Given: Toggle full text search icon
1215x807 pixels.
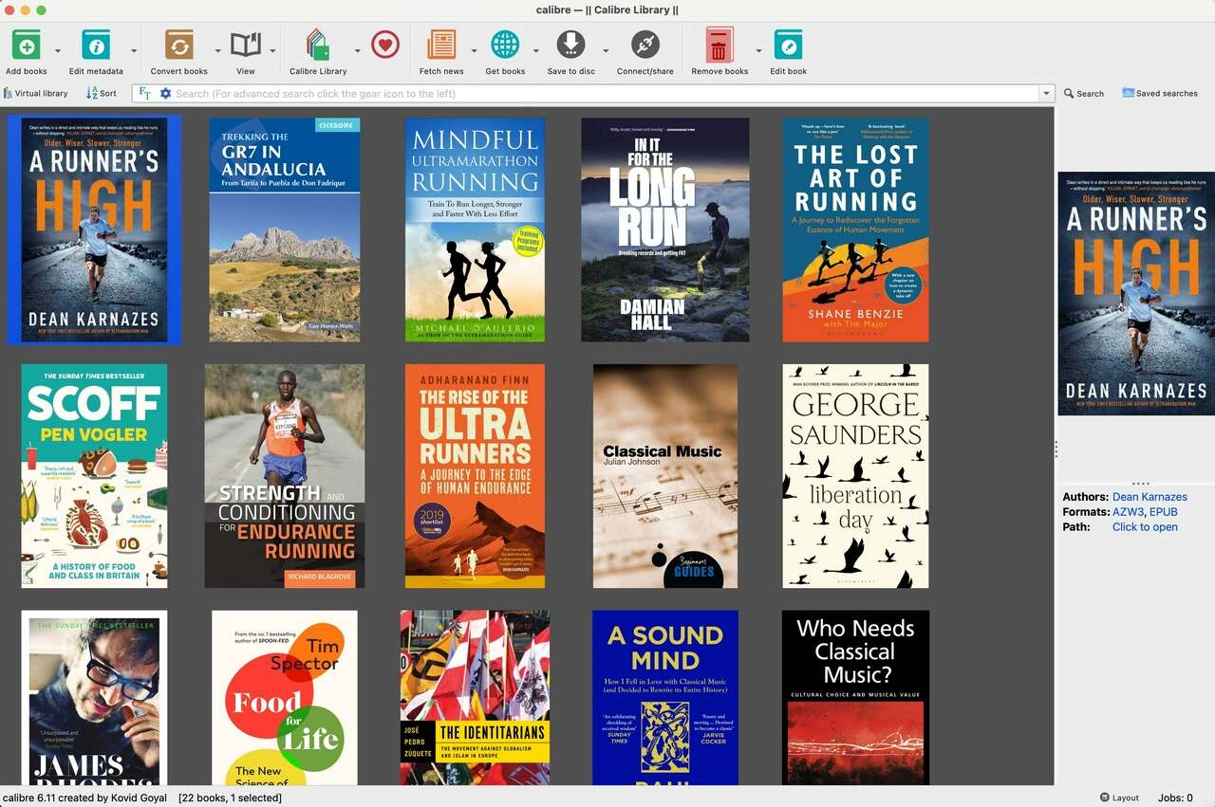Looking at the screenshot, I should 145,93.
